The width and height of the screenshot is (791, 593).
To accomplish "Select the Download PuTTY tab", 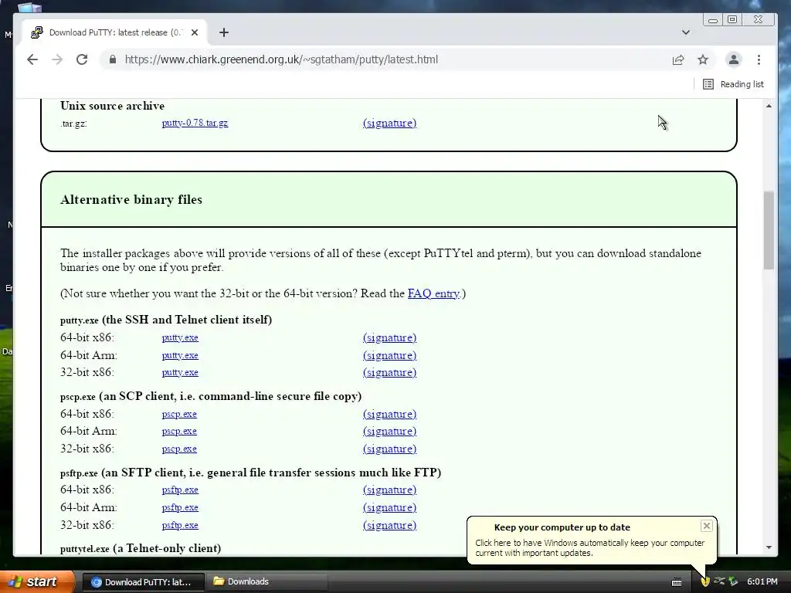I will click(x=114, y=32).
